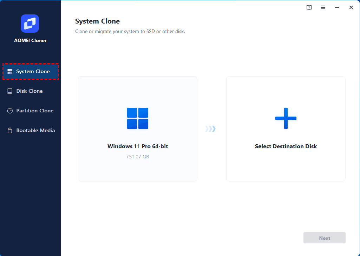
Task: Click the 731.07 GB size text
Action: click(138, 157)
